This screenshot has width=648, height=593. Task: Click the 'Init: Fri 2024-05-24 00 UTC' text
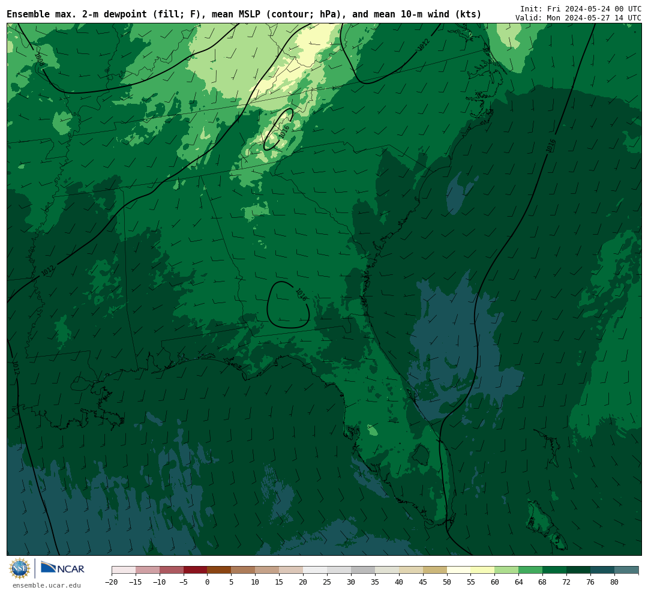[581, 8]
